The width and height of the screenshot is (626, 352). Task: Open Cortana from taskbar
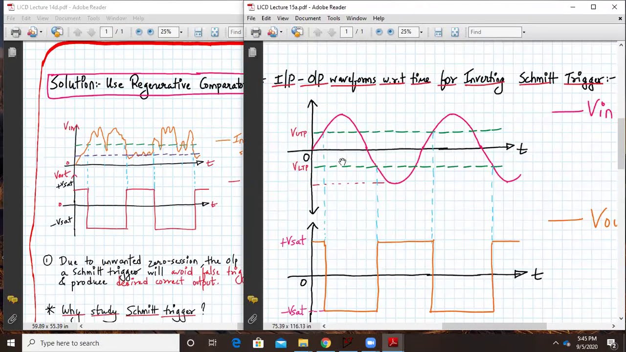coord(191,343)
